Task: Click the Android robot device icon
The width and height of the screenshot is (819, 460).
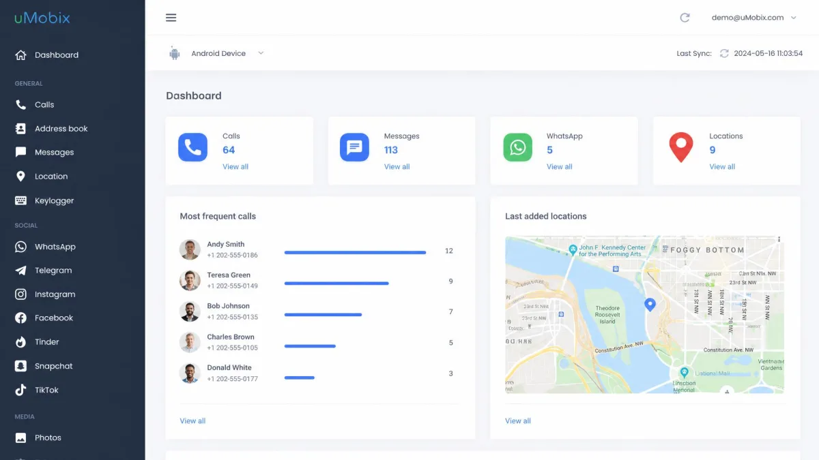Action: tap(175, 53)
